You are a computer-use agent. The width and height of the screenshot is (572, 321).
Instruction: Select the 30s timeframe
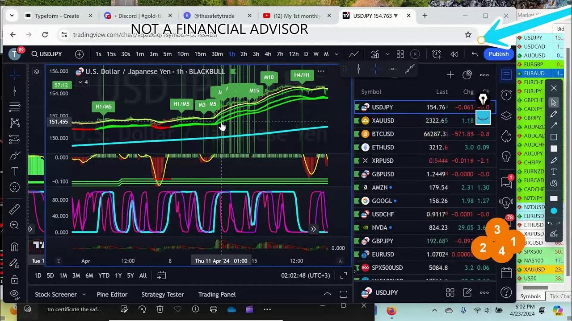click(126, 54)
